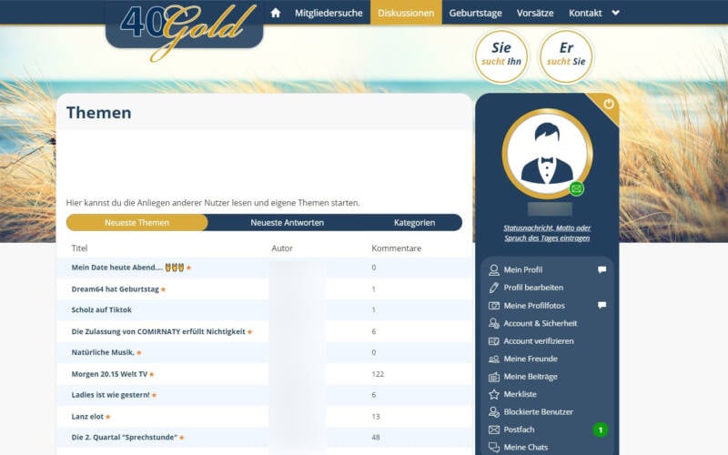Open topic 'Dream64 hat Geburtstag'
728x455 pixels.
click(x=116, y=288)
